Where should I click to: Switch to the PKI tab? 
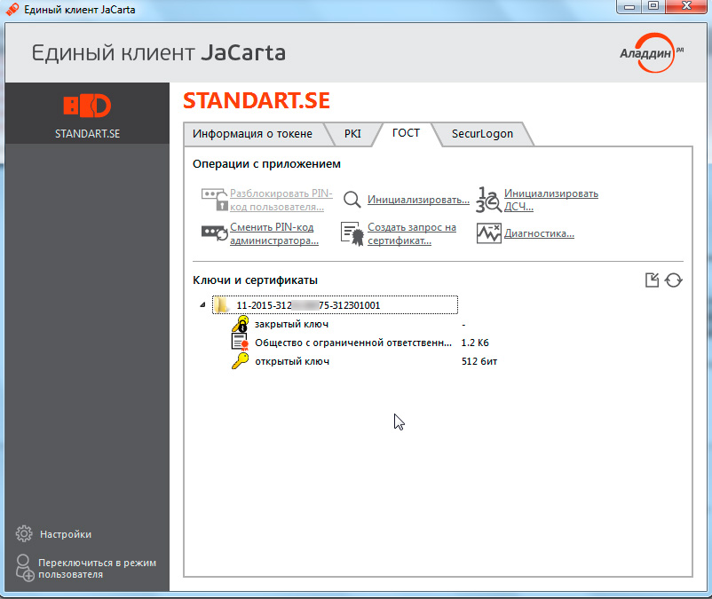[352, 134]
